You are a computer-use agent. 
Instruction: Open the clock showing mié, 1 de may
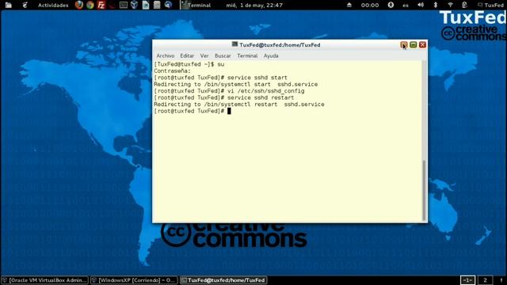[254, 6]
